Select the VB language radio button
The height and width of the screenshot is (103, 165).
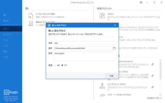[x=55, y=65]
